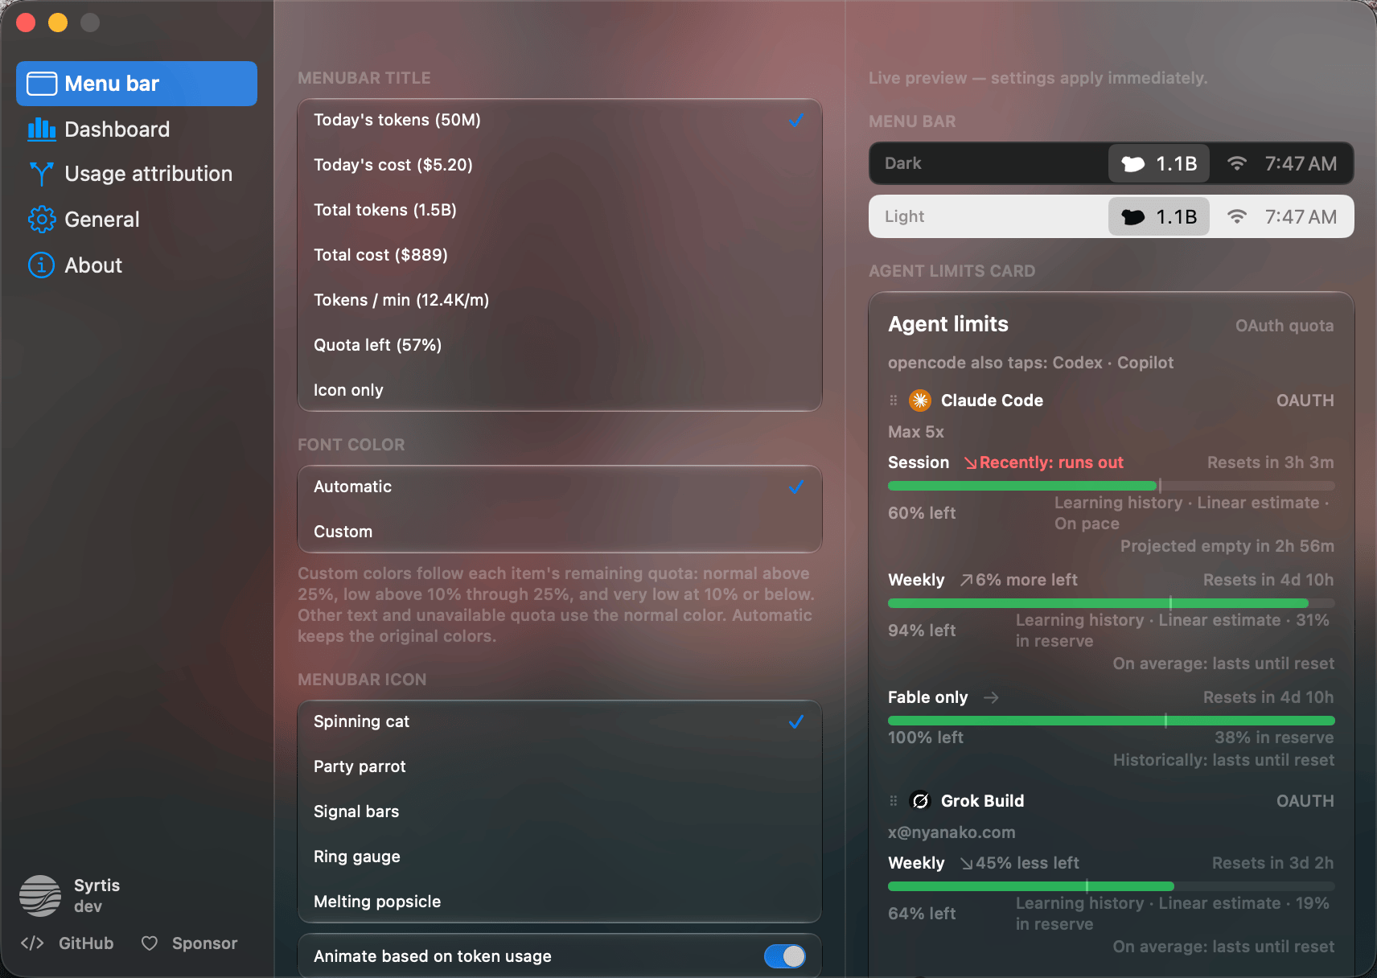
Task: Toggle Animate based on token usage switch
Action: pos(784,956)
